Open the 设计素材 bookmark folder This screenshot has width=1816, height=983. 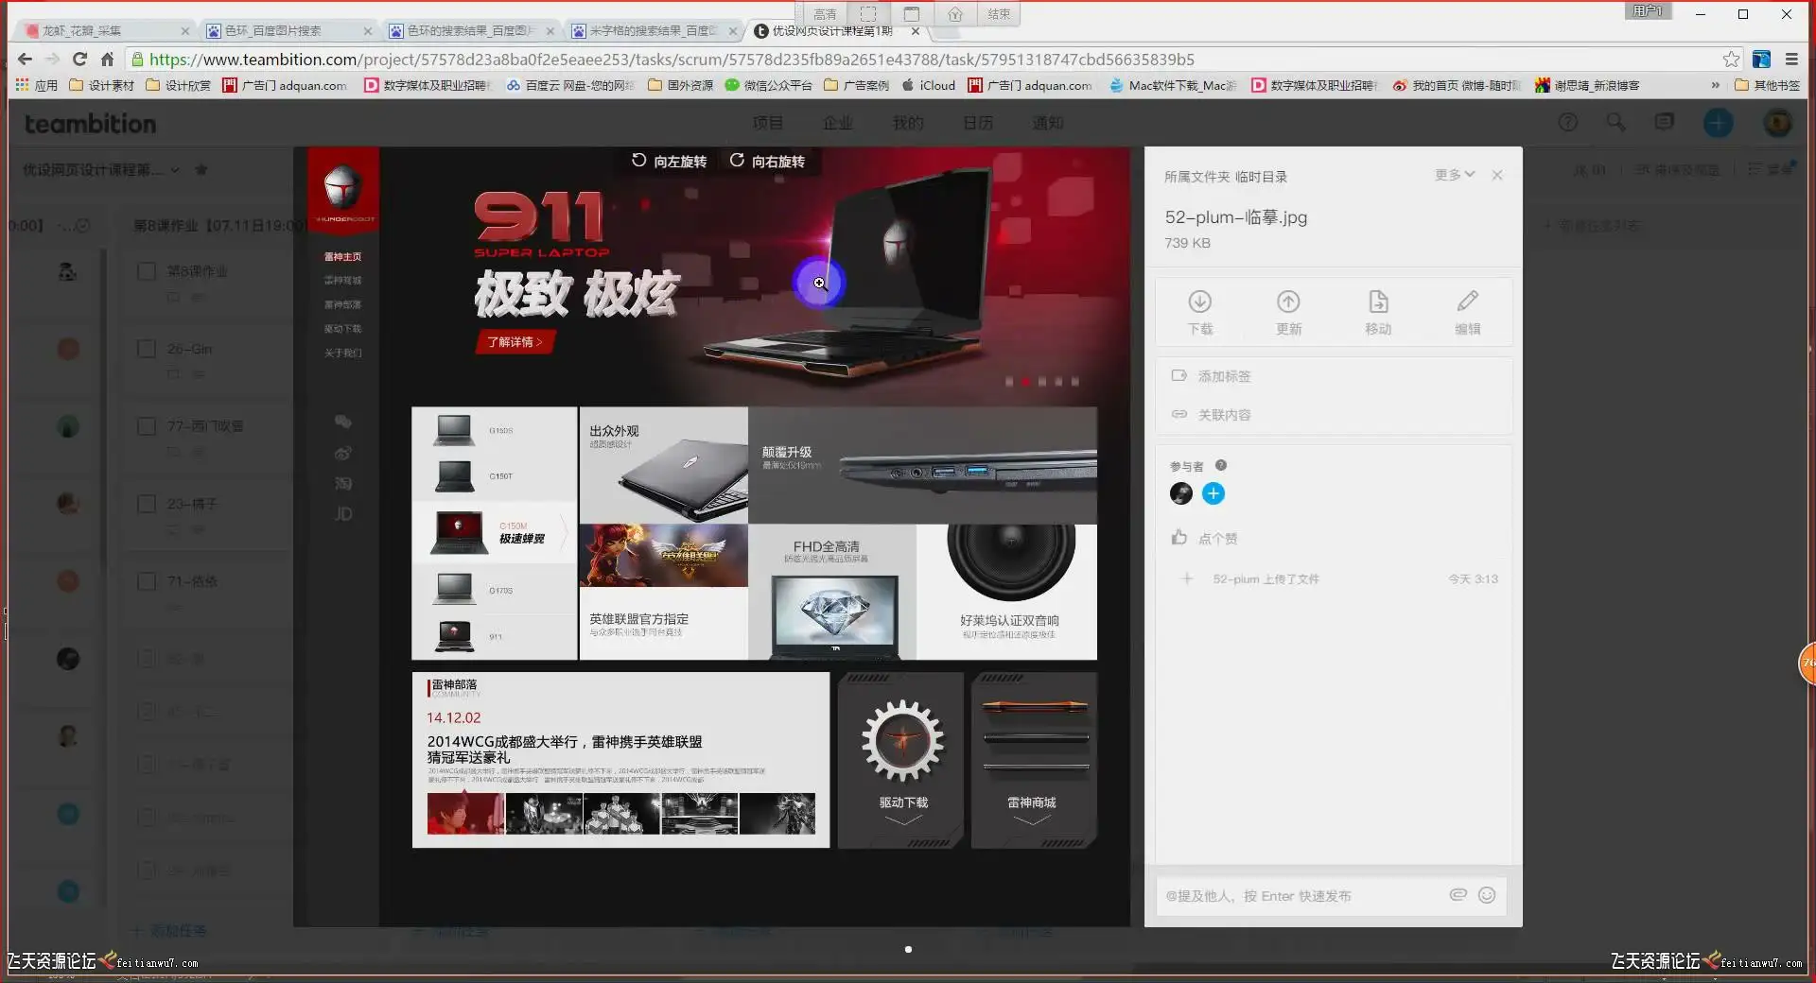click(x=102, y=85)
